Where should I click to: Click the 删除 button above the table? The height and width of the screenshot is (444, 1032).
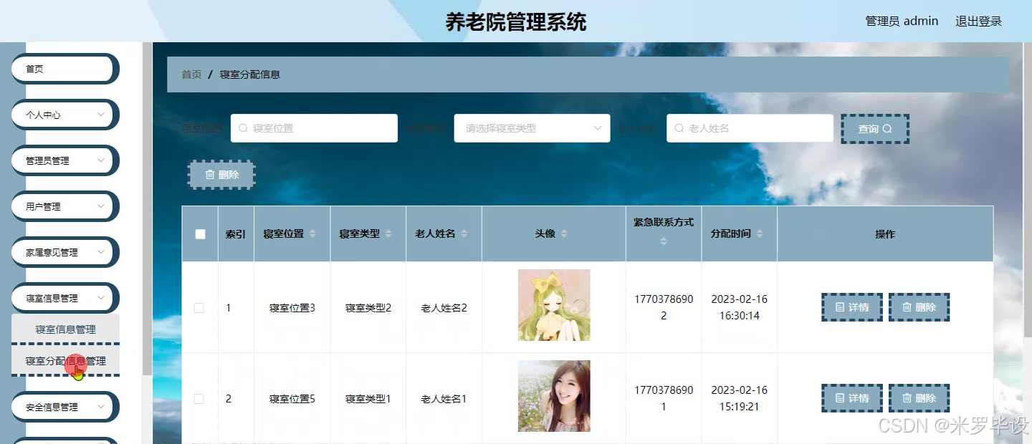click(221, 175)
